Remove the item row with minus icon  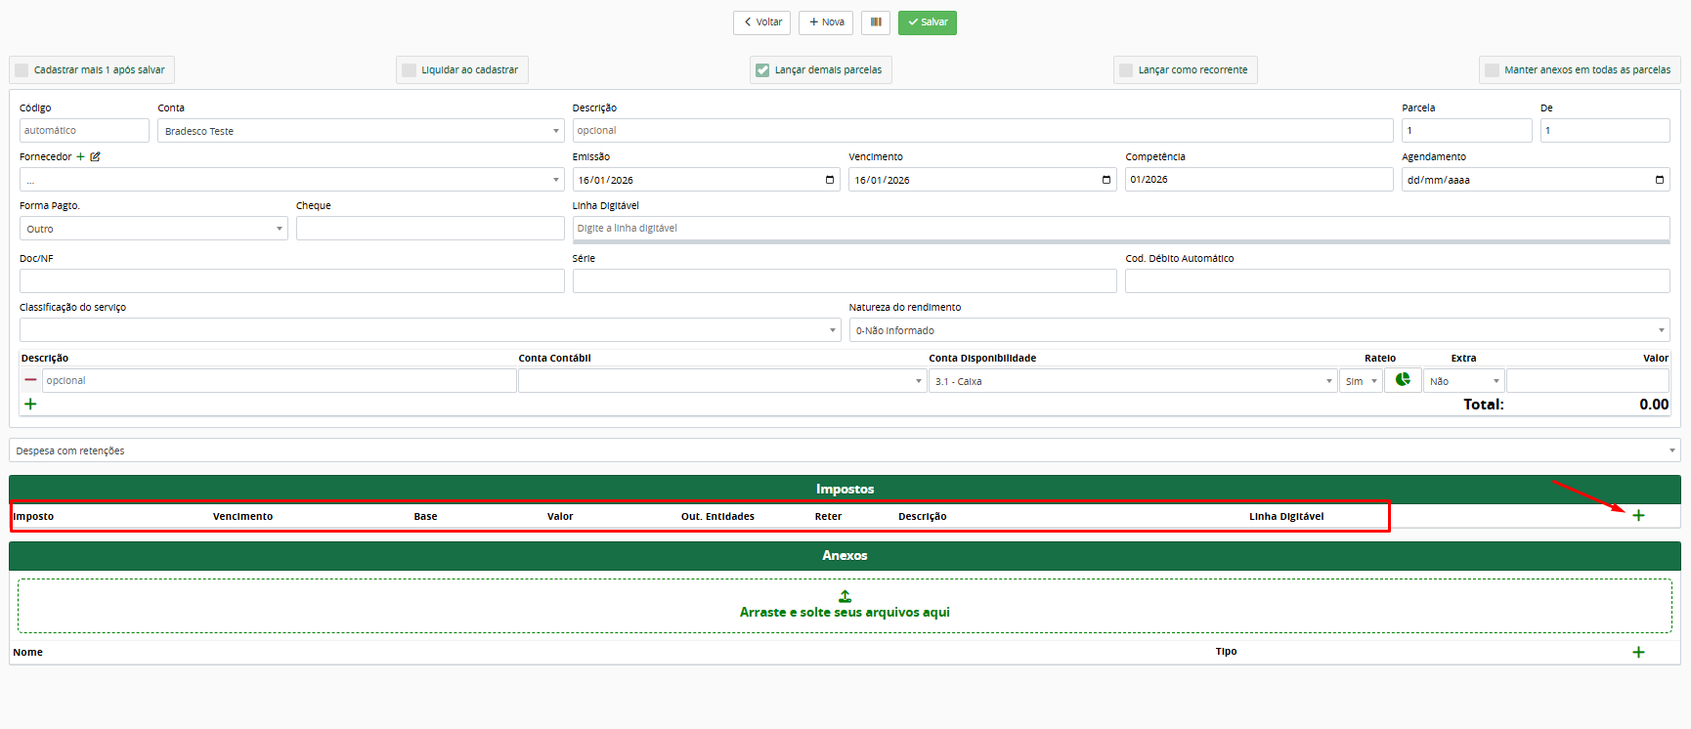31,380
